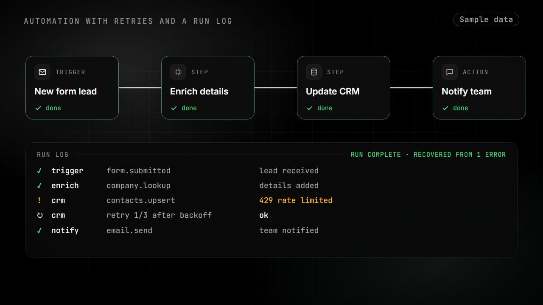This screenshot has height=305, width=543.
Task: Click the orange warning mark on contacts.upsert row
Action: pyautogui.click(x=39, y=200)
